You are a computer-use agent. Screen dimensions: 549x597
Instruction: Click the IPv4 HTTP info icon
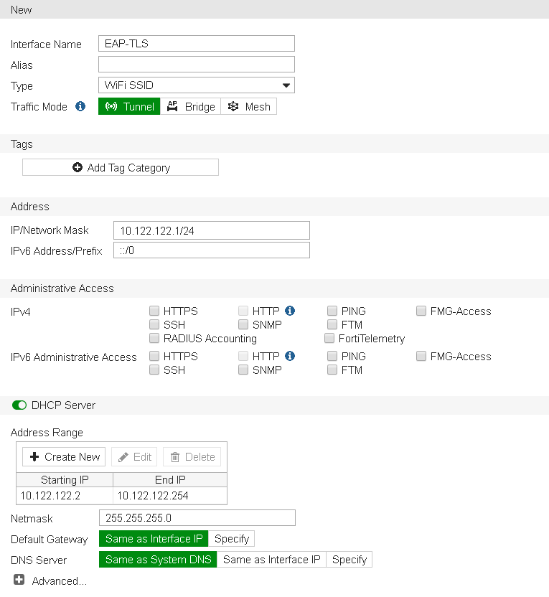coord(290,311)
